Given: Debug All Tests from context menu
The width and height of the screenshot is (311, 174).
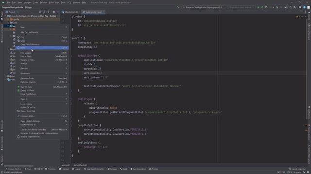Looking at the screenshot, I should [x=42, y=90].
